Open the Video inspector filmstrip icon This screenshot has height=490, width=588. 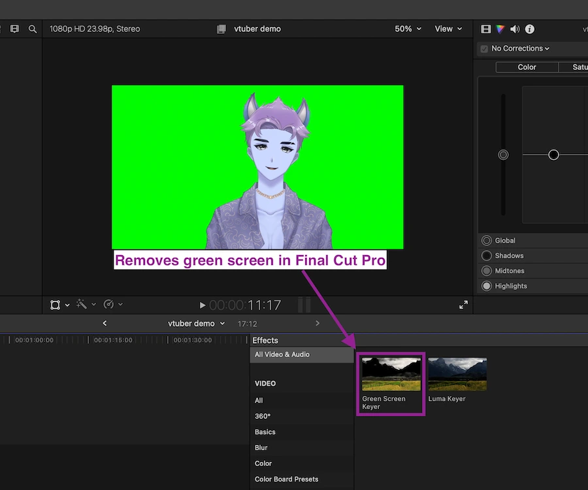point(486,29)
